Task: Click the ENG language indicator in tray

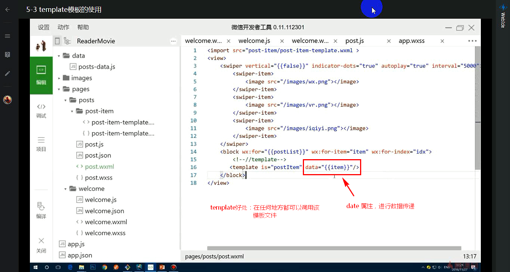Action: (x=447, y=268)
